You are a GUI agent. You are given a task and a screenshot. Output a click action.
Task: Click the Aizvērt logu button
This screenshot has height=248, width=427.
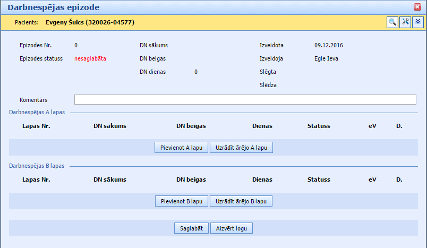click(232, 228)
